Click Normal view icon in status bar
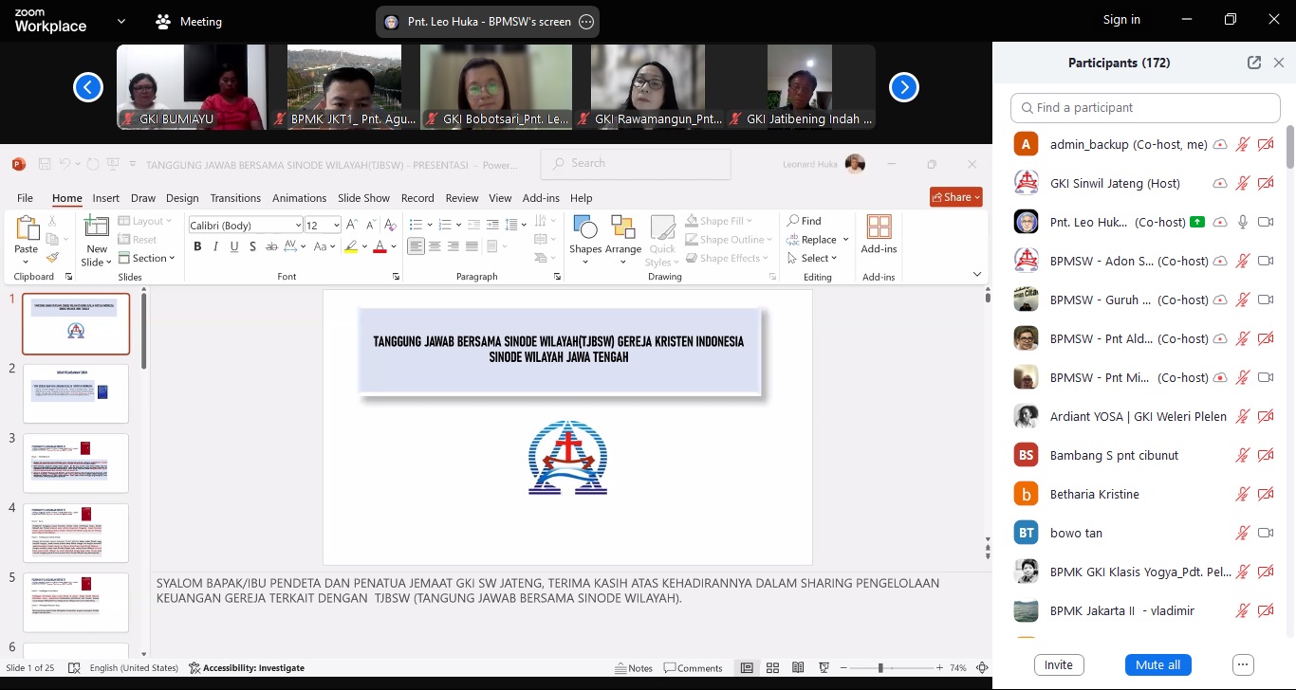Viewport: 1296px width, 690px height. tap(747, 668)
